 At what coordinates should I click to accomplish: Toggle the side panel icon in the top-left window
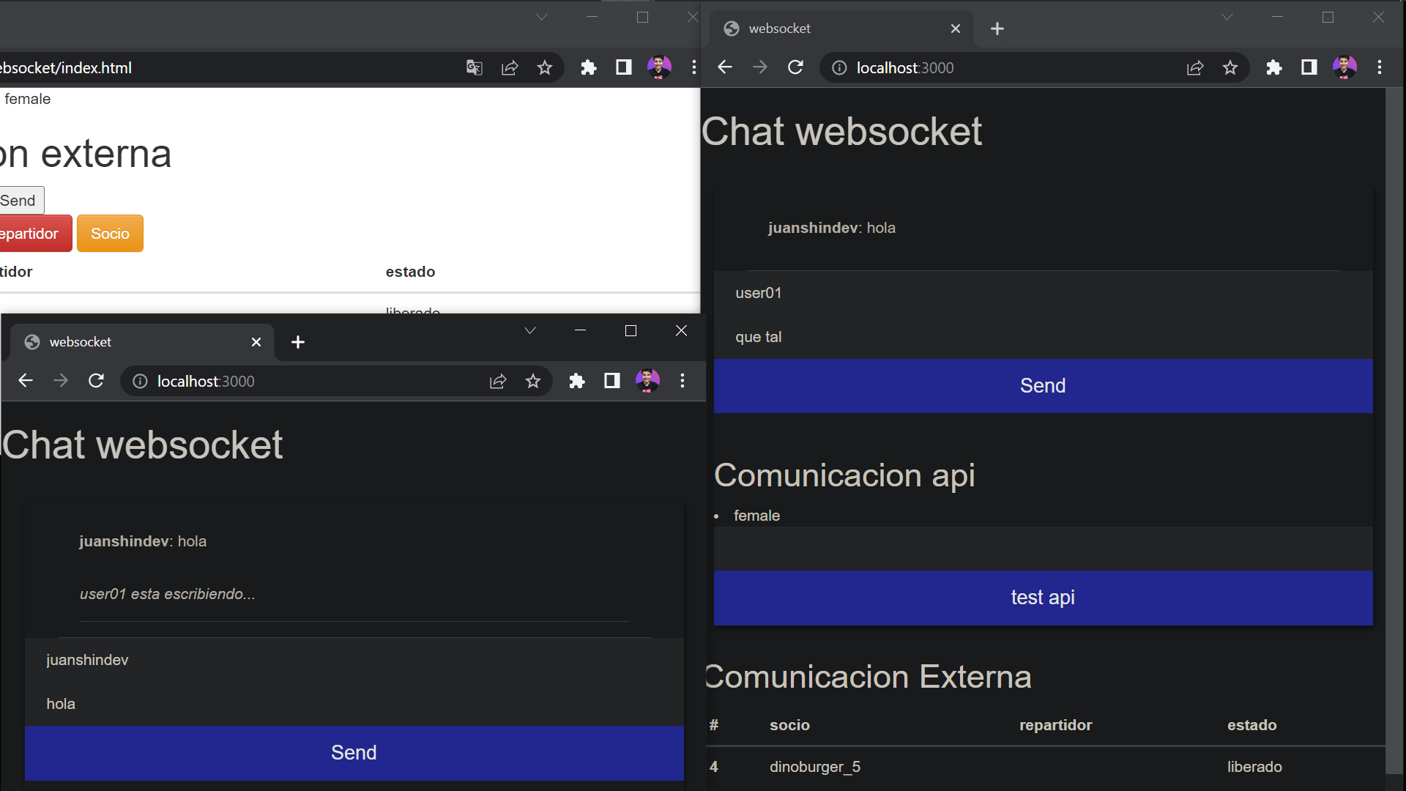point(624,67)
